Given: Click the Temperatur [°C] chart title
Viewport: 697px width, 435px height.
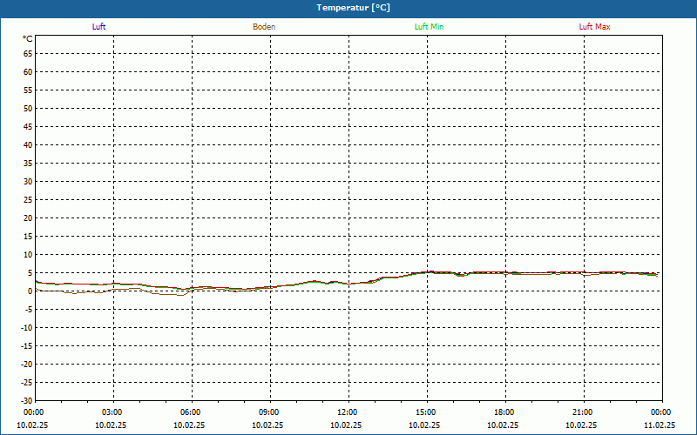Looking at the screenshot, I should pyautogui.click(x=354, y=8).
